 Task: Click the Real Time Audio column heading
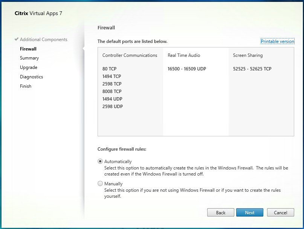[184, 55]
